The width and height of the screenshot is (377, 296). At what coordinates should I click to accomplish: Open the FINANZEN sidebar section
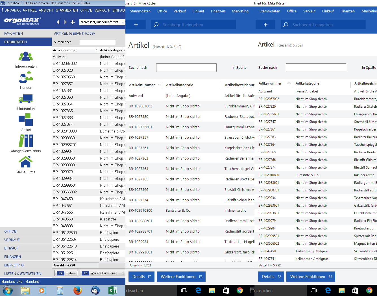[x=26, y=257]
